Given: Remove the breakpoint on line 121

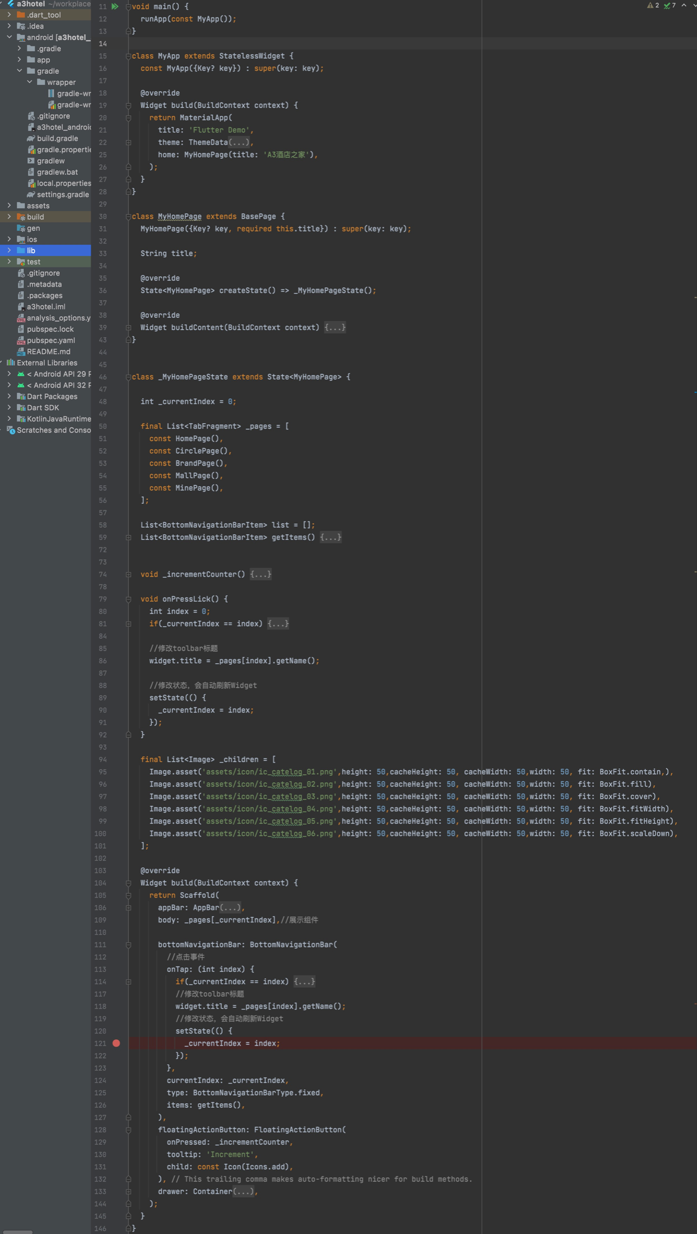Looking at the screenshot, I should 116,1043.
